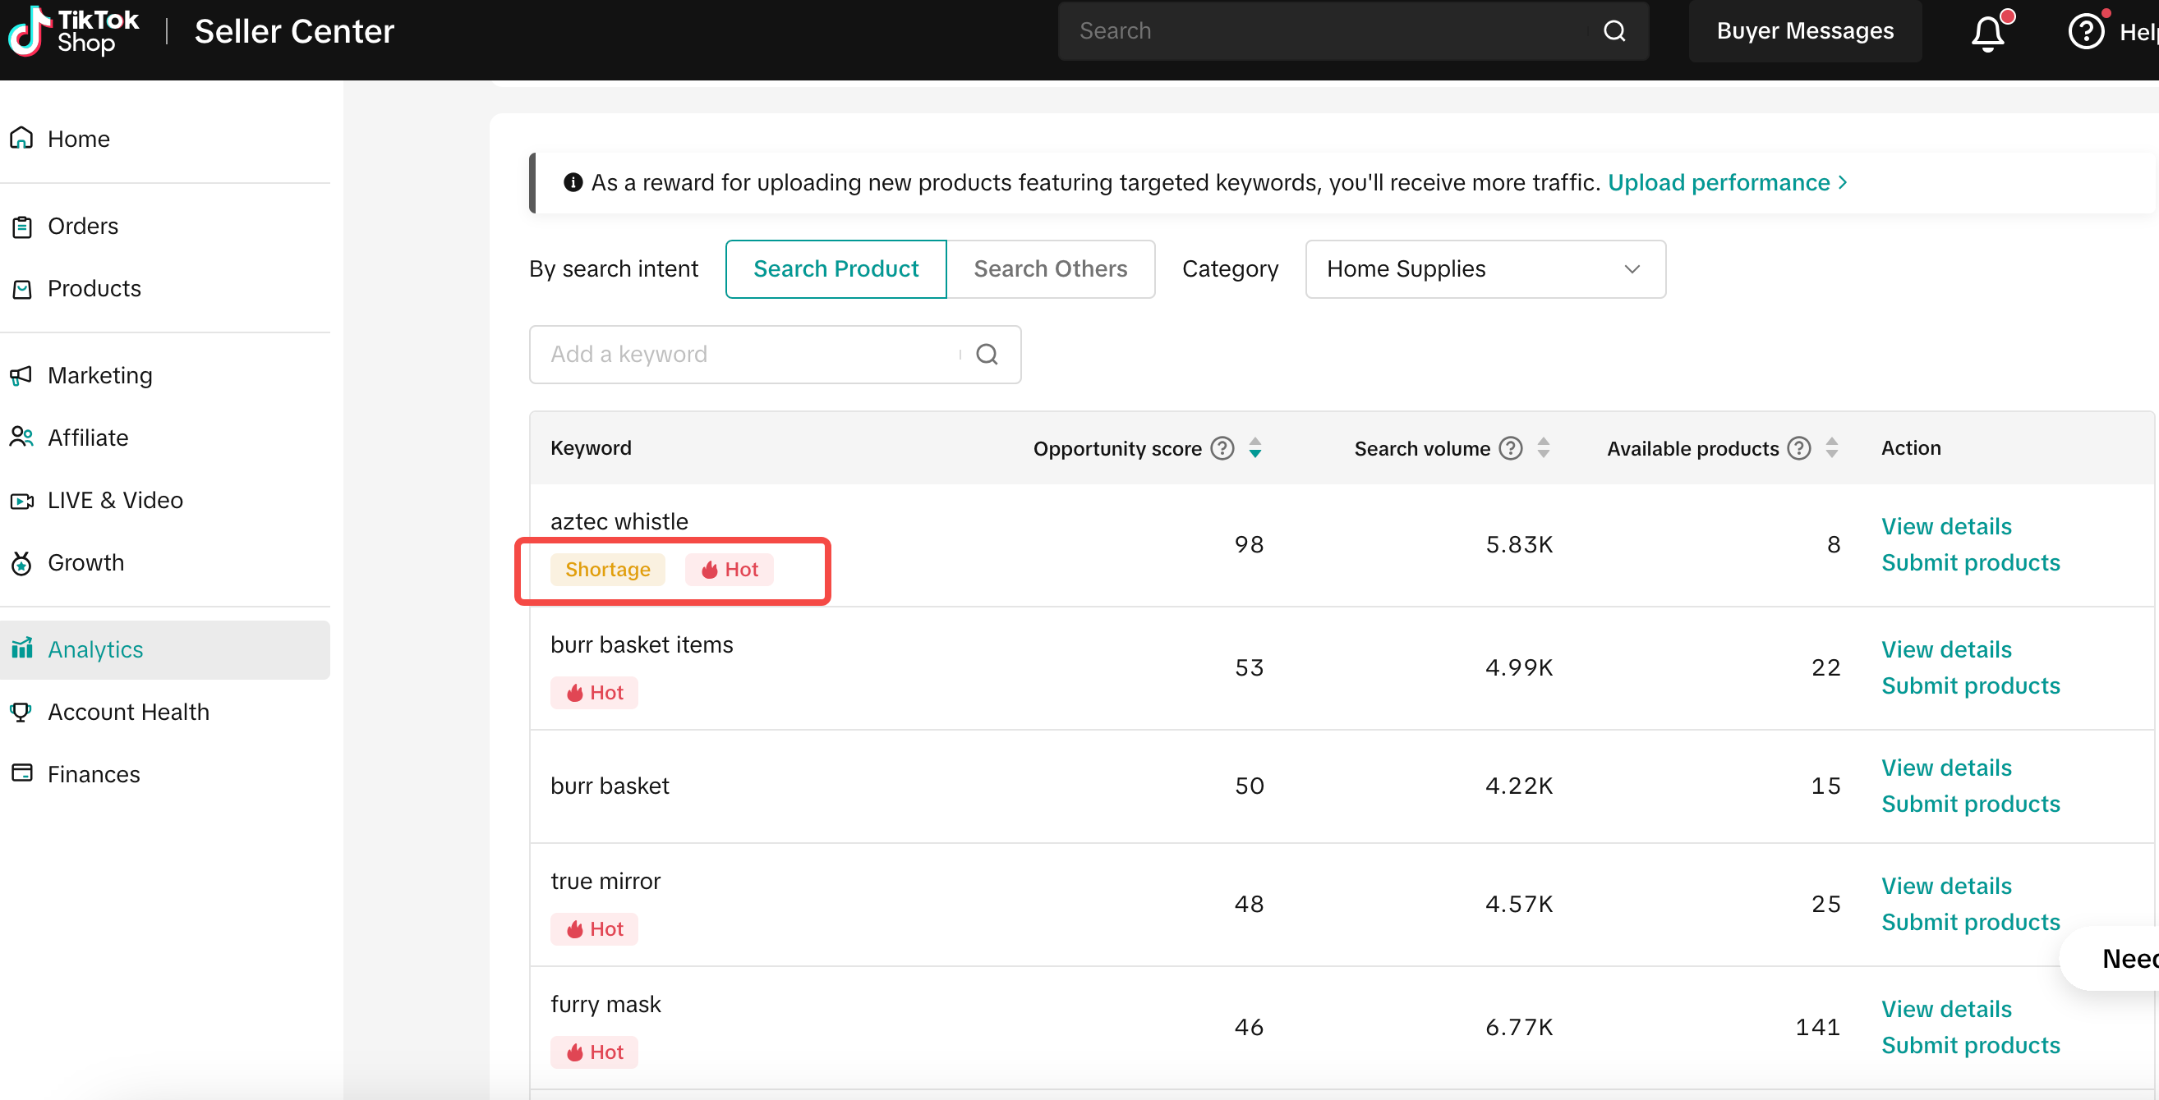The width and height of the screenshot is (2159, 1100).
Task: Click the keyword field search icon
Action: (x=987, y=355)
